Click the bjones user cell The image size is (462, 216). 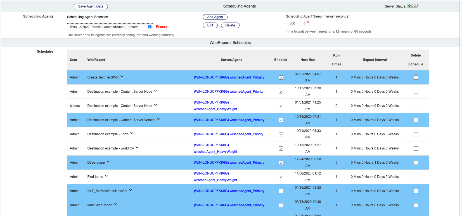[75, 106]
